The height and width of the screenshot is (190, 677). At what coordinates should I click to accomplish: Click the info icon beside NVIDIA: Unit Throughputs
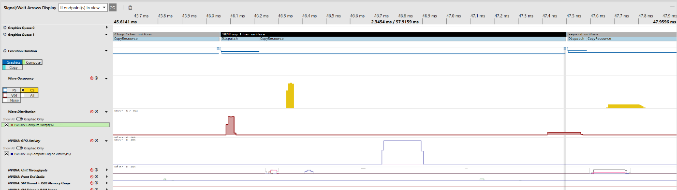click(x=96, y=170)
